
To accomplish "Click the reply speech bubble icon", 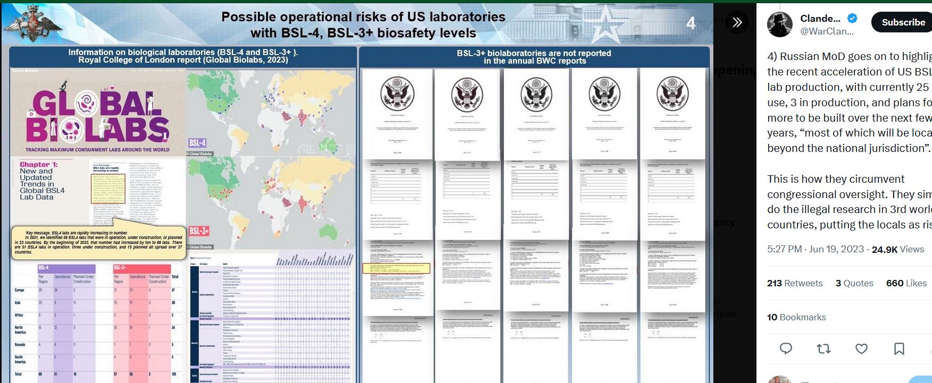I will 786,348.
